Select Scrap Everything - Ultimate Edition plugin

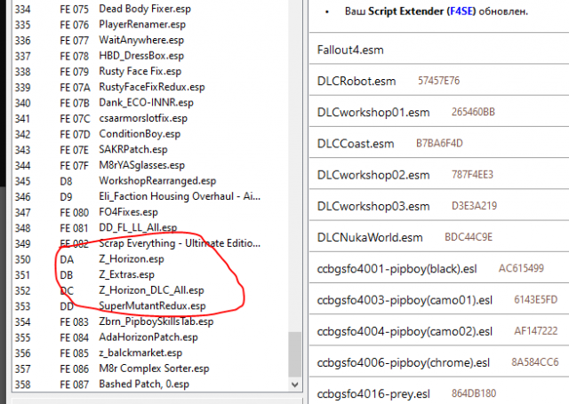(180, 243)
